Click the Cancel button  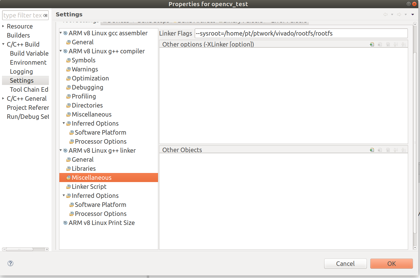(345, 263)
